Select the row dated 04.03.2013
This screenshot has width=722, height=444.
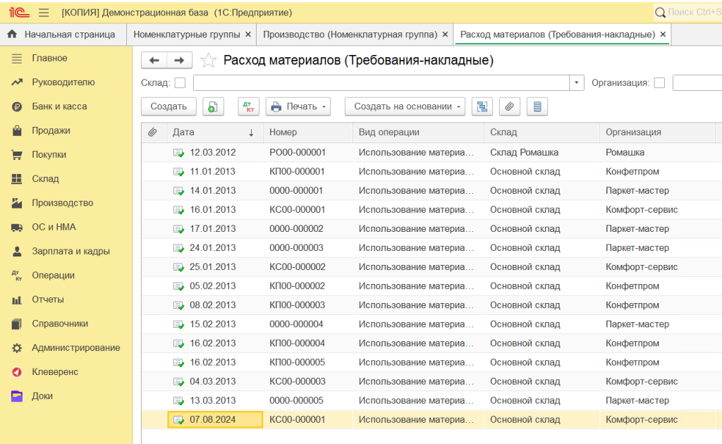tap(432, 382)
